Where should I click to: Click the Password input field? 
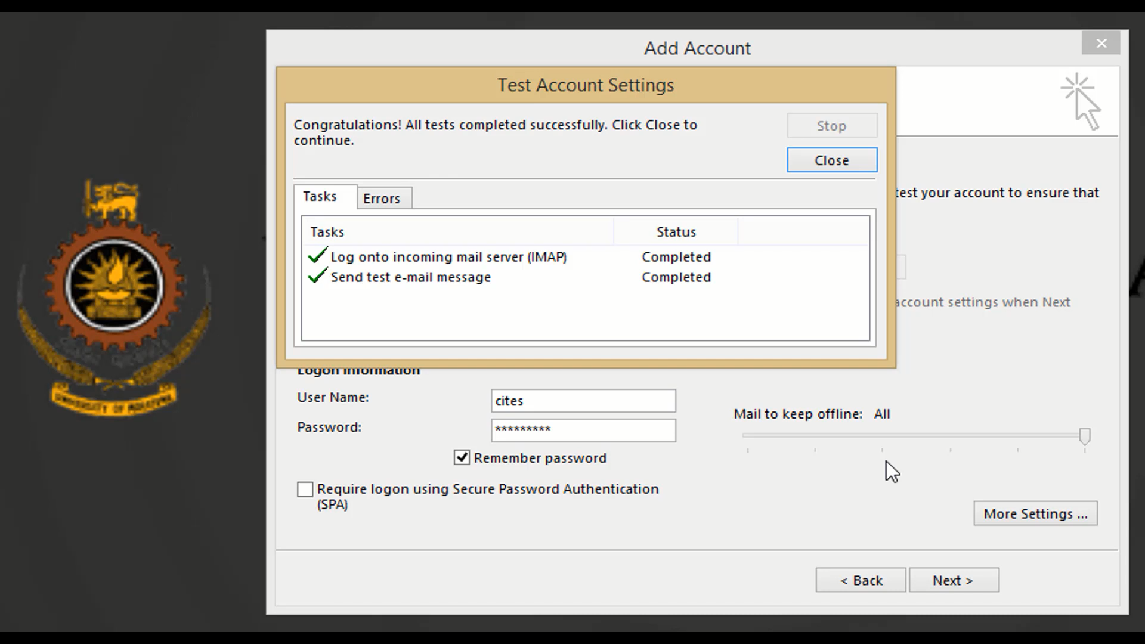(x=583, y=430)
